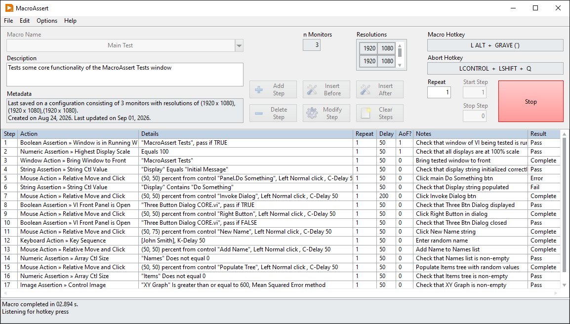Click the red Stop button
This screenshot has width=570, height=324.
pos(531,101)
